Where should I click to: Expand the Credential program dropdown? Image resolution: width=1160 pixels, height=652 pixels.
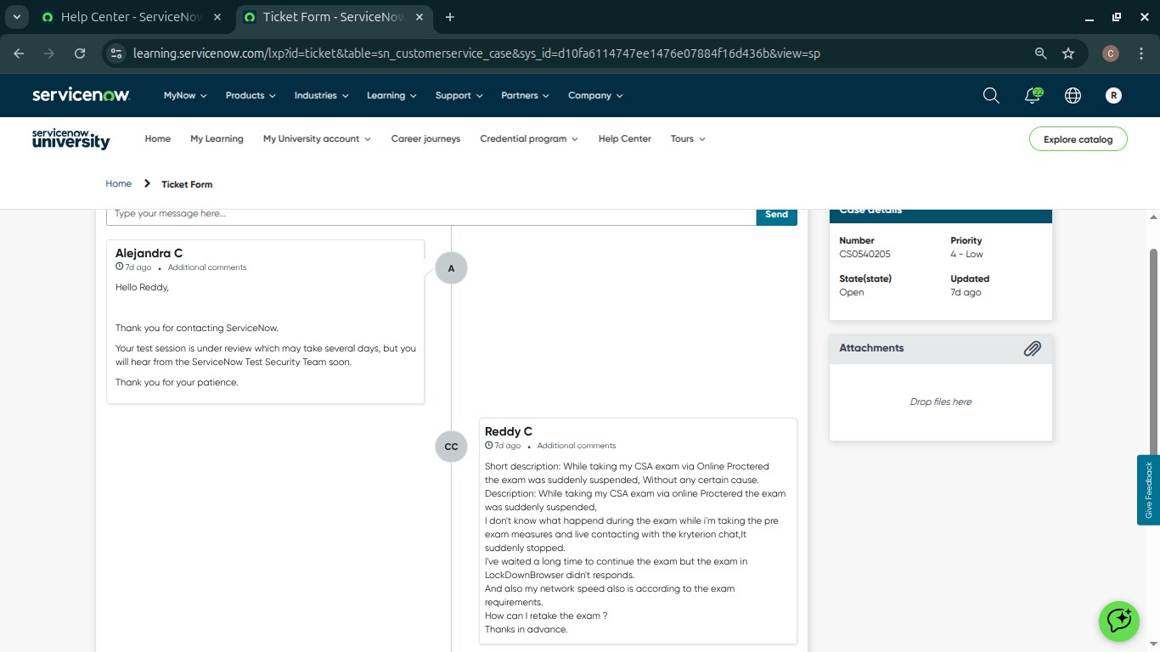pos(528,139)
